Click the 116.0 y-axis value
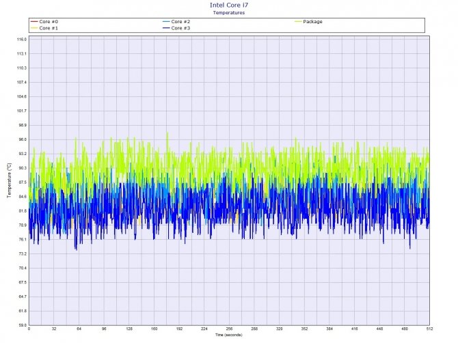Viewport: 458px width, 343px height. coord(22,40)
